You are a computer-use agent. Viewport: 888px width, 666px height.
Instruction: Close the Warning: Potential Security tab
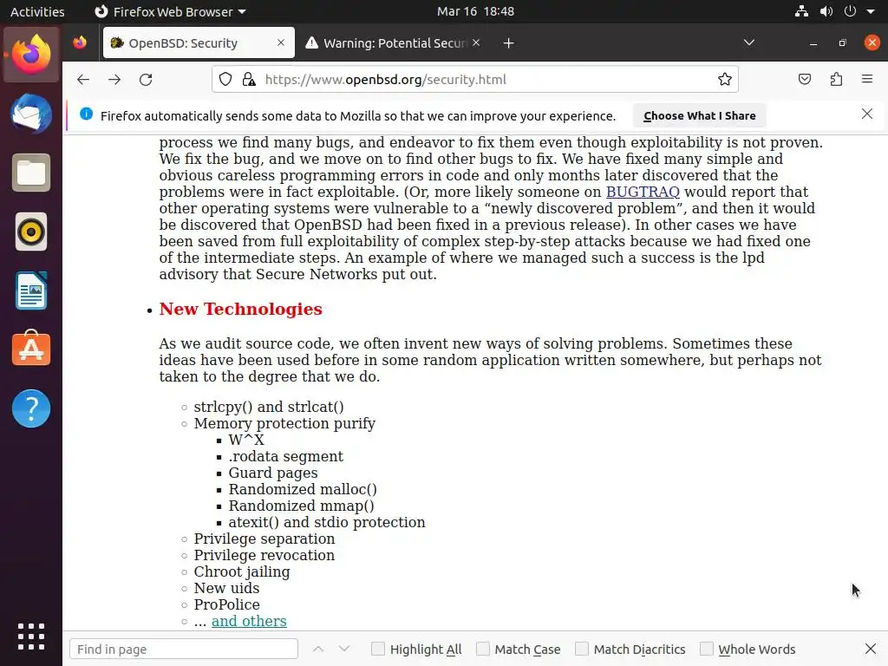tap(476, 42)
